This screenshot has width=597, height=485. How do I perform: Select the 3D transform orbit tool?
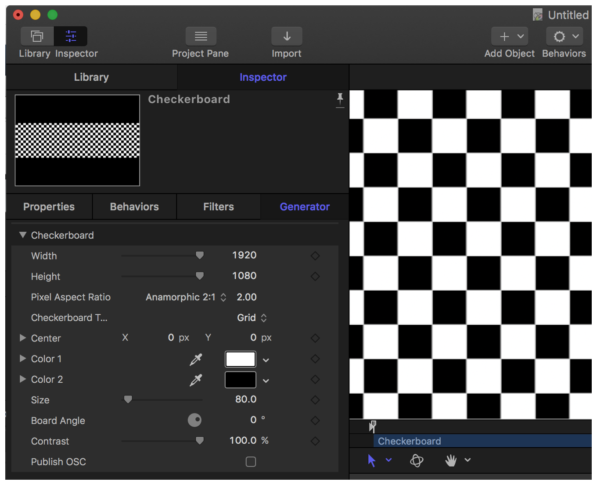tap(416, 460)
